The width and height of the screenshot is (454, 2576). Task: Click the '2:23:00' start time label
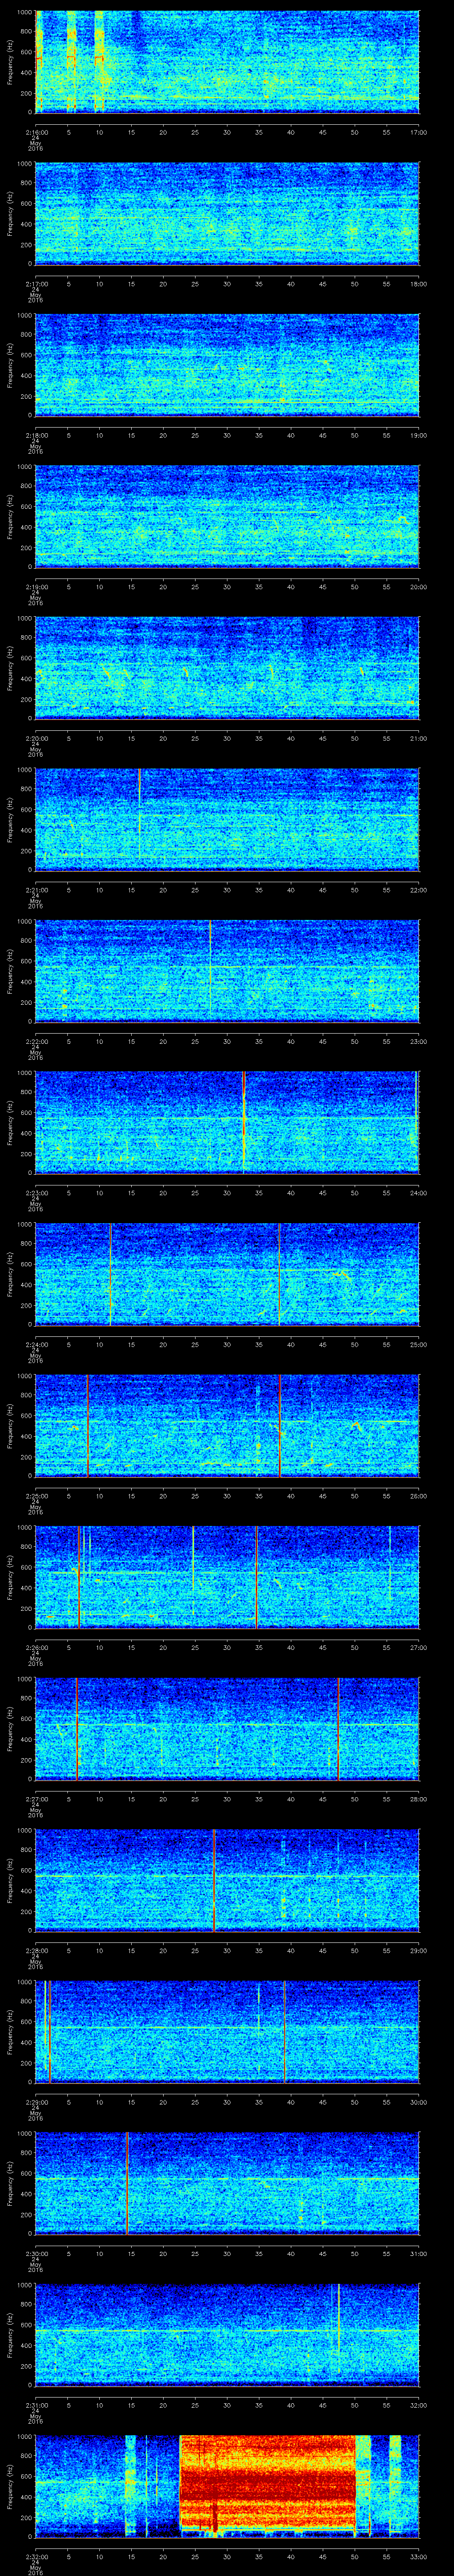[x=36, y=1193]
